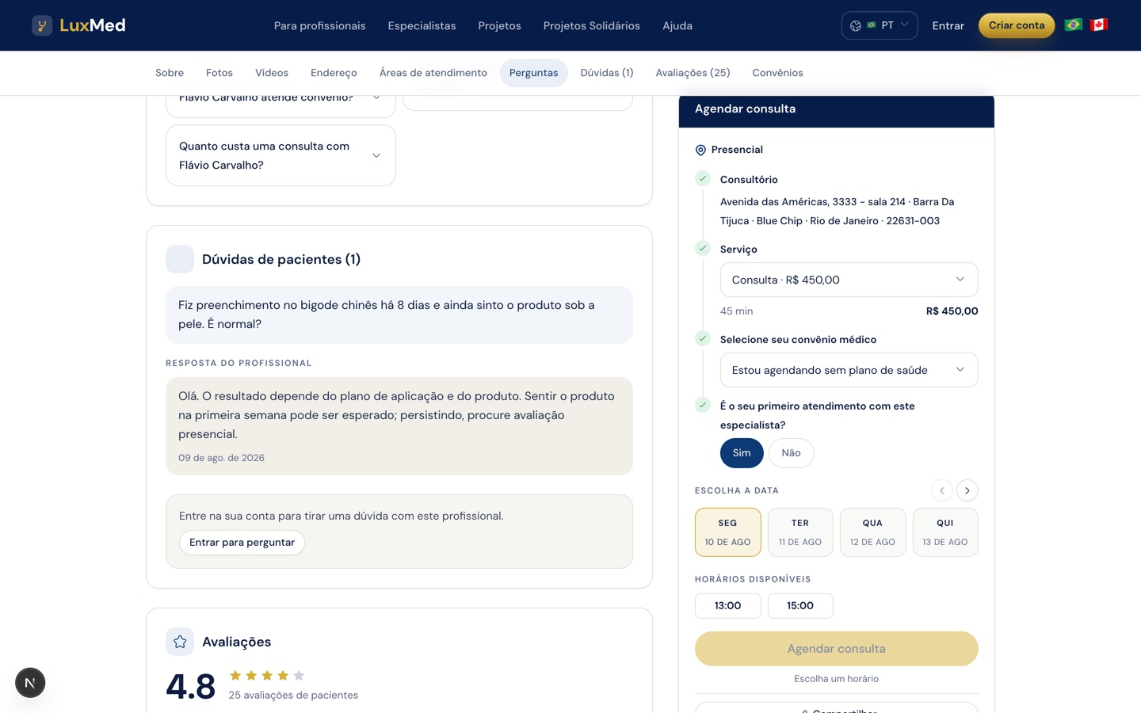The height and width of the screenshot is (713, 1141).
Task: Open the plano de saúde dropdown
Action: point(849,370)
